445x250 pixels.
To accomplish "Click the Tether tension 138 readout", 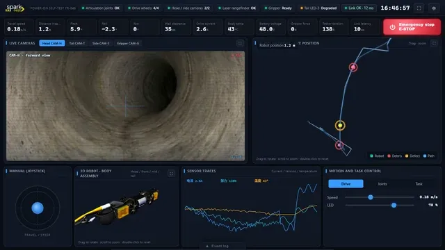I will click(x=334, y=27).
